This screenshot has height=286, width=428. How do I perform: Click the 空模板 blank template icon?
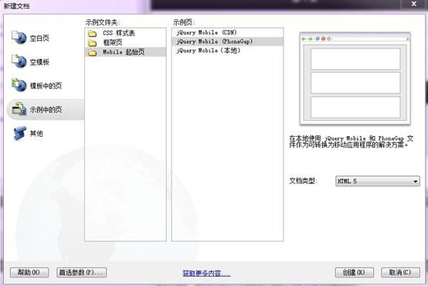point(19,62)
